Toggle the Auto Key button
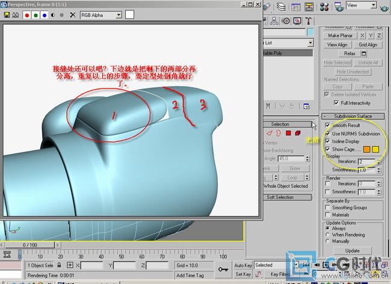Image resolution: width=391 pixels, height=284 pixels. (243, 265)
